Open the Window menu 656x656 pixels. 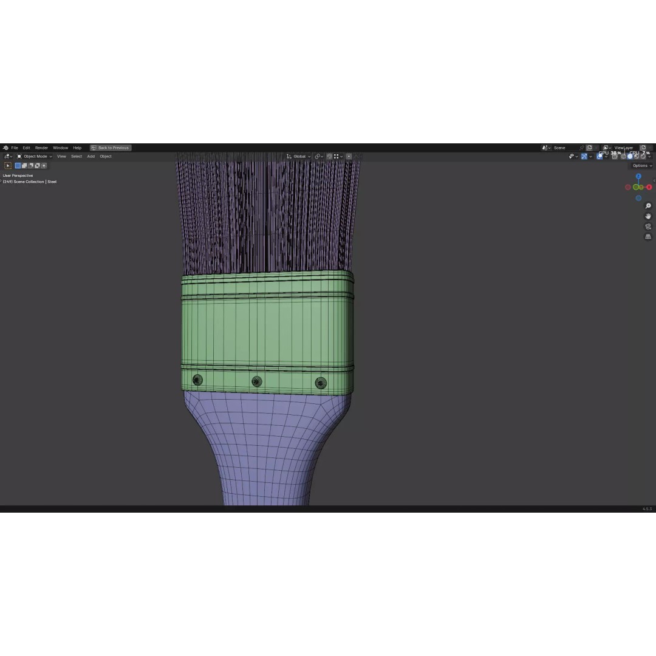coord(60,148)
